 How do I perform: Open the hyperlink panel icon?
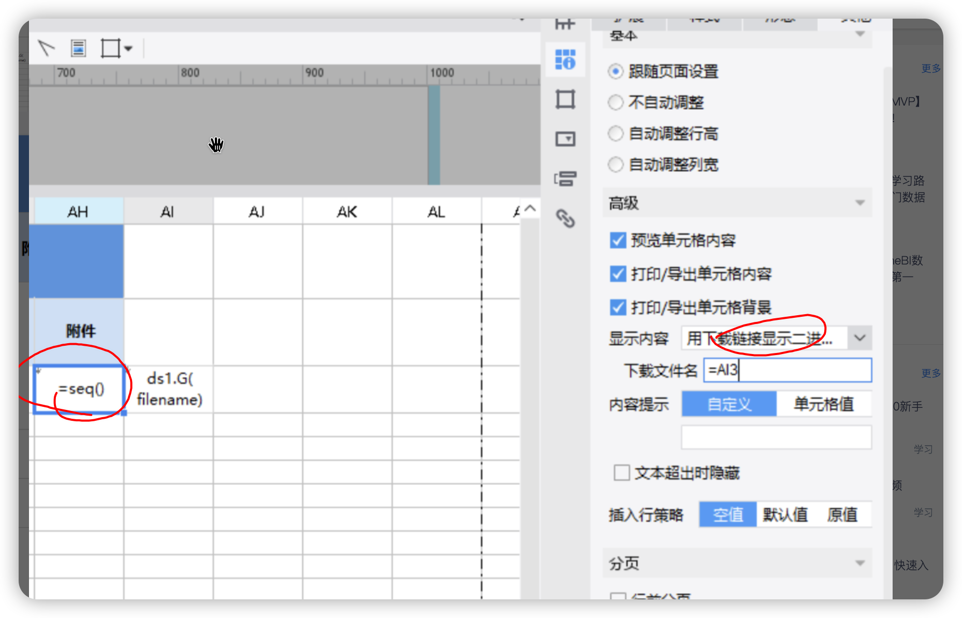pyautogui.click(x=565, y=218)
